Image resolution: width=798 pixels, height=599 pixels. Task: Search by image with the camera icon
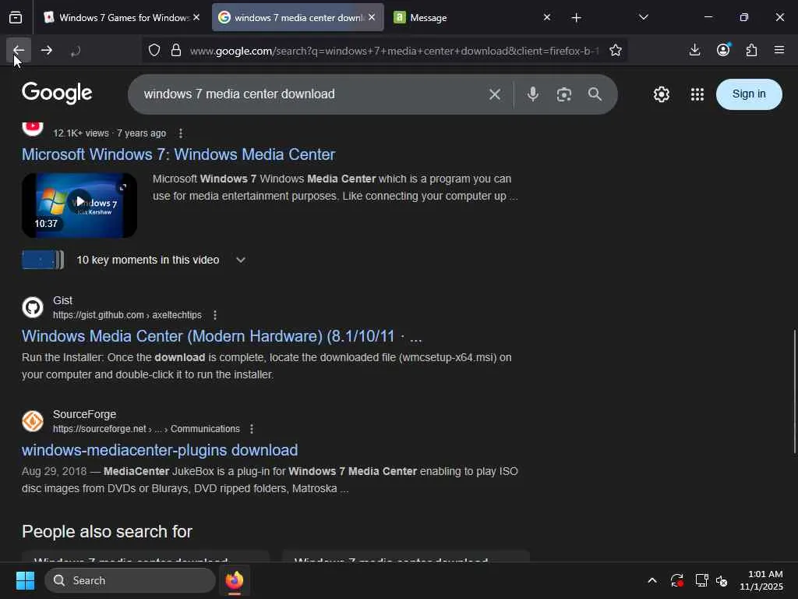click(564, 94)
